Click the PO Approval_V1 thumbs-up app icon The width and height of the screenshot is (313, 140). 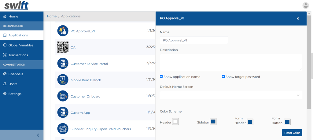(x=63, y=31)
